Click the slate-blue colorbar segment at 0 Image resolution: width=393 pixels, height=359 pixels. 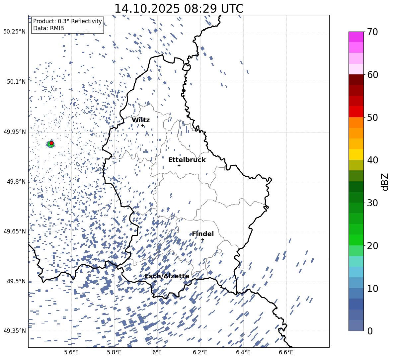pos(356,325)
